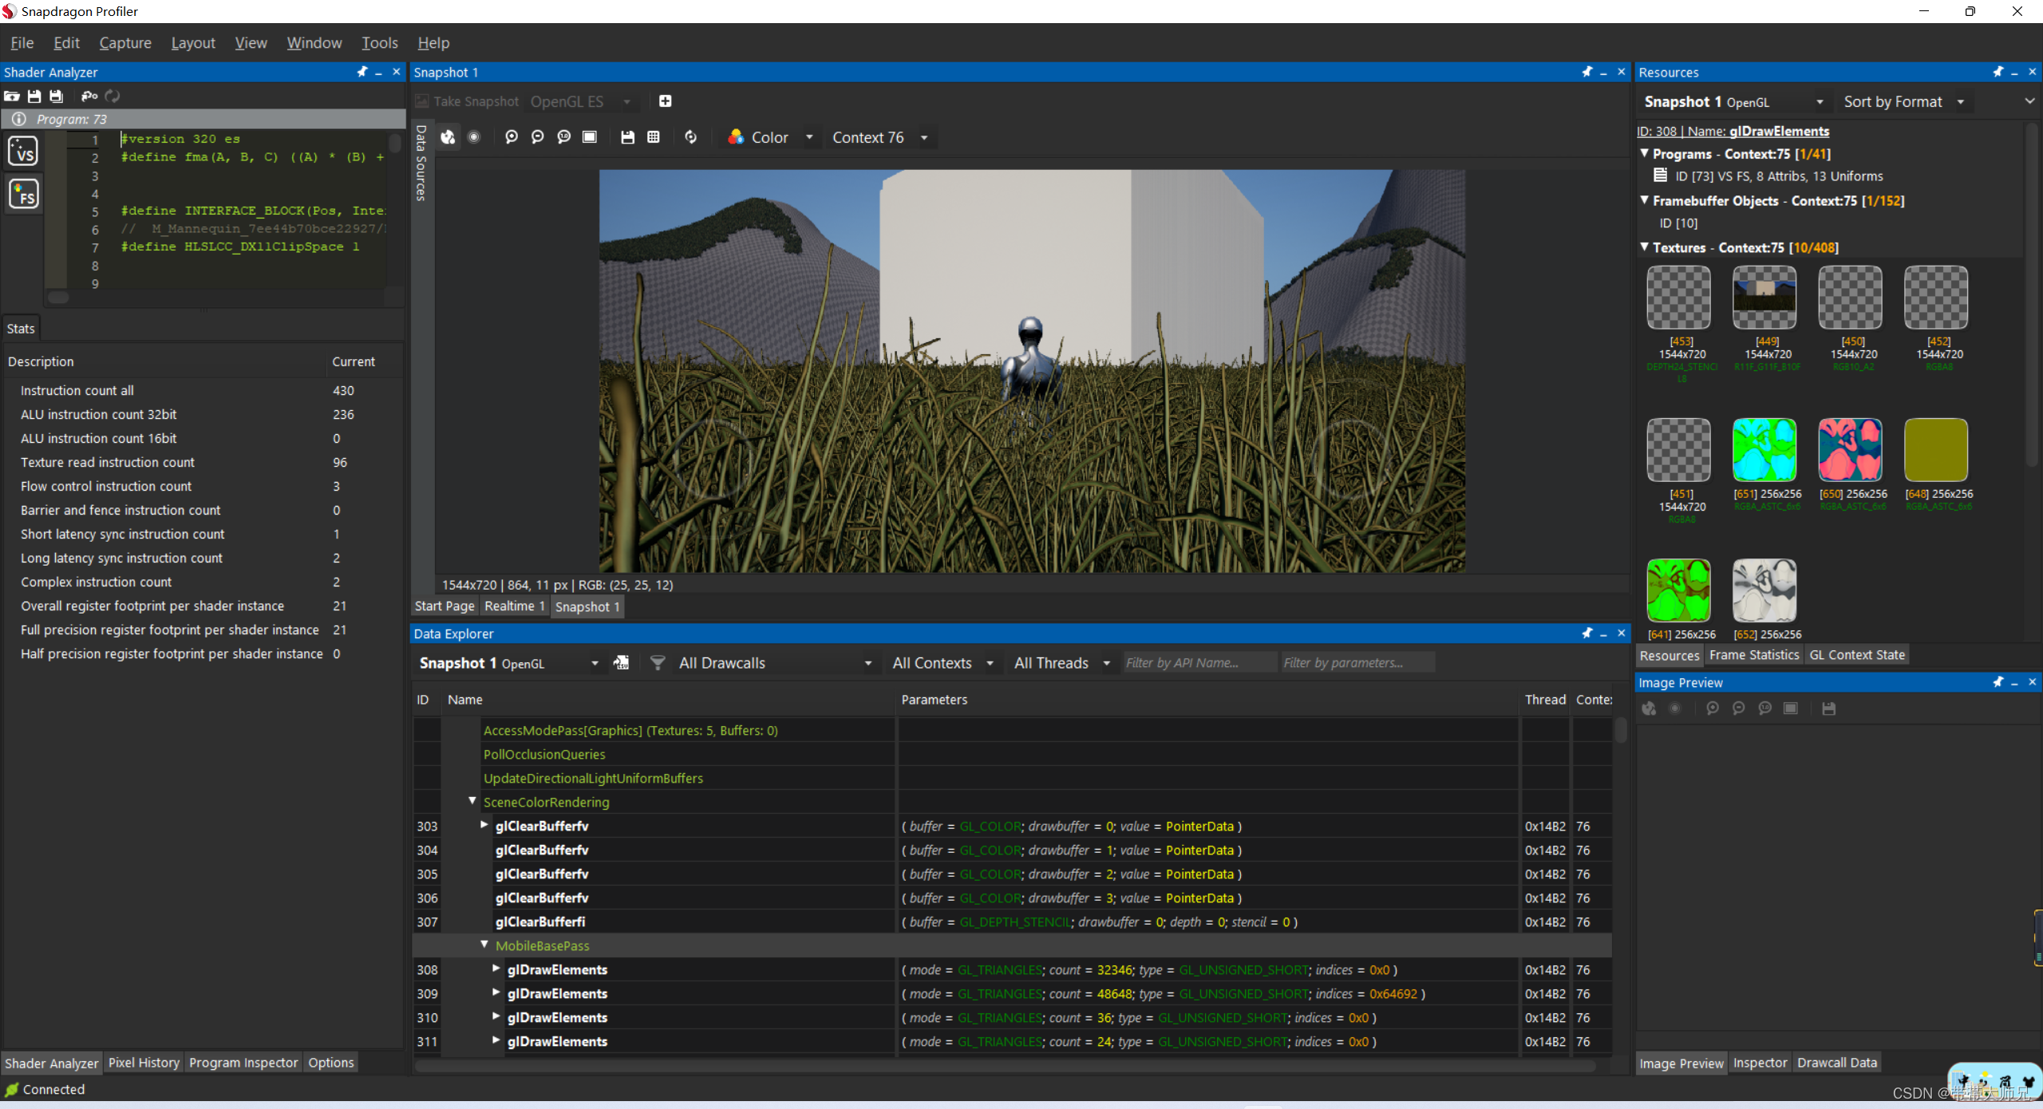Click the fit-to-window icon in Snapshot viewer
The height and width of the screenshot is (1109, 2043).
click(x=590, y=137)
